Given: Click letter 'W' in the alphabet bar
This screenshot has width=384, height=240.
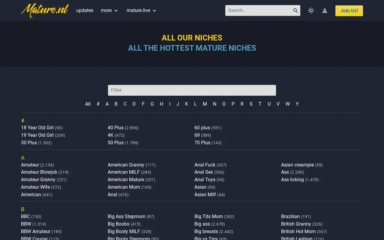Looking at the screenshot, I should [x=288, y=104].
